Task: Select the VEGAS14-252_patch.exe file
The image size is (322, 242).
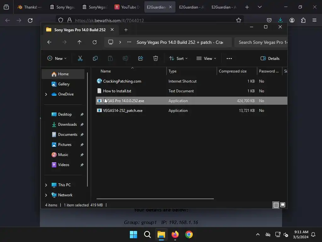Action: coord(192,111)
